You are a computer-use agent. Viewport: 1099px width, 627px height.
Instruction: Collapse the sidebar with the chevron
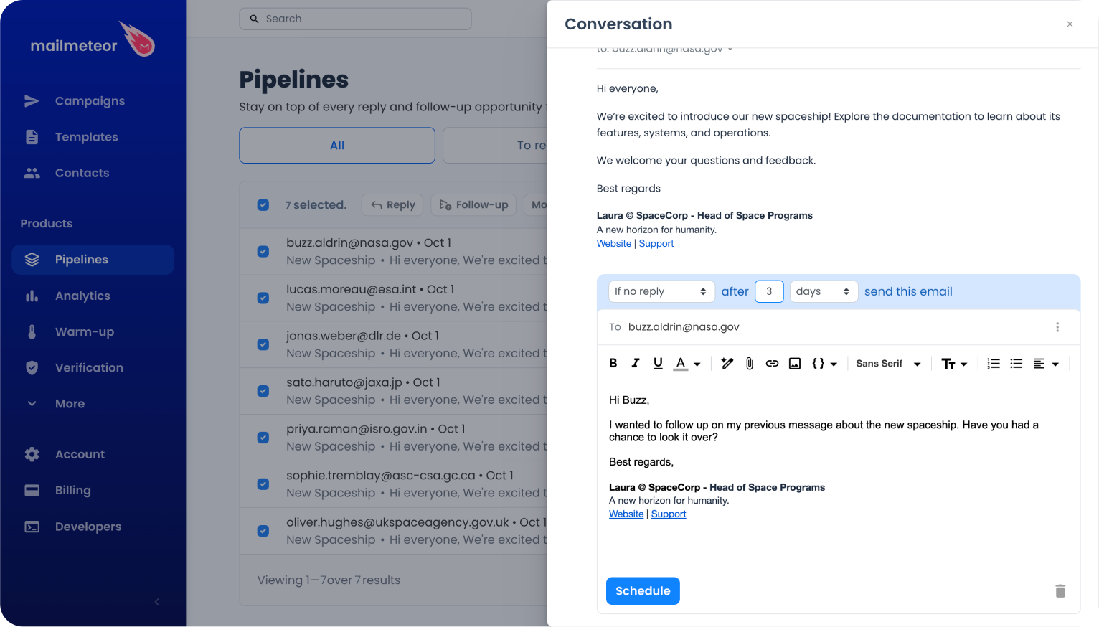(x=157, y=602)
